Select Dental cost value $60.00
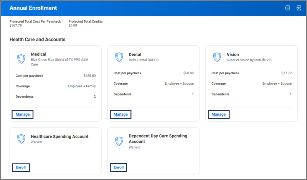The height and width of the screenshot is (180, 307). coord(188,73)
